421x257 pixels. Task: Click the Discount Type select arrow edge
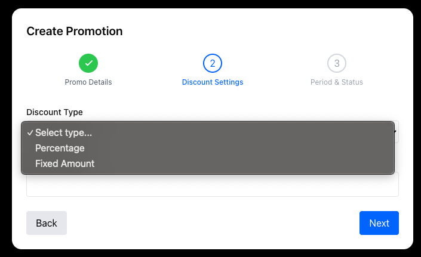[397, 132]
